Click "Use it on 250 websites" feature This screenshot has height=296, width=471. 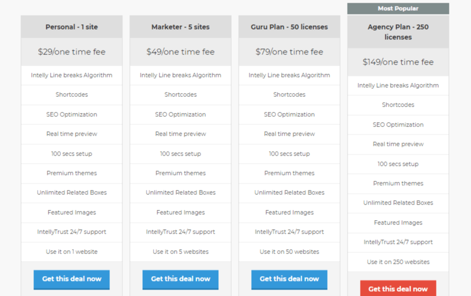point(398,262)
